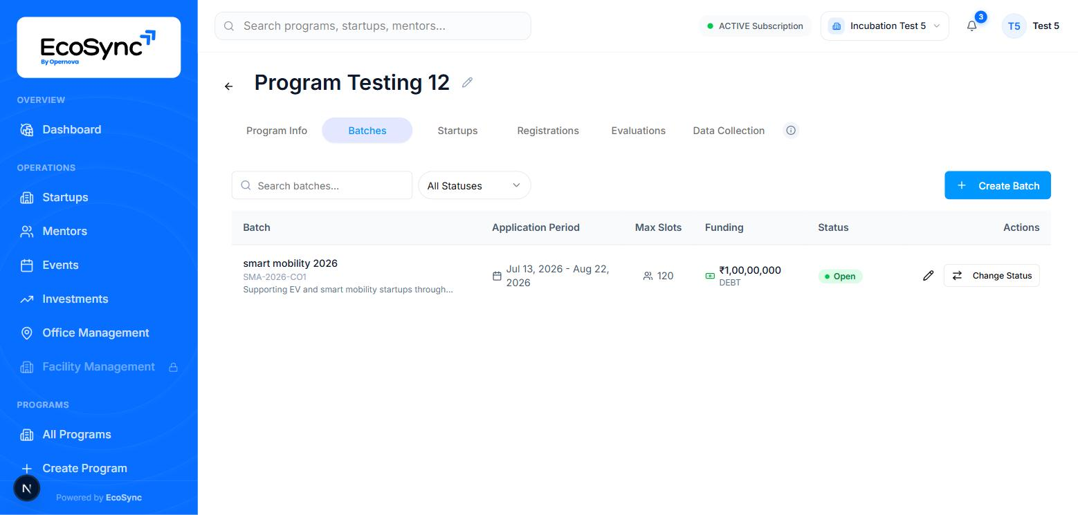Click the locked Facility Management item
Screen dimensions: 1078x515
point(98,366)
